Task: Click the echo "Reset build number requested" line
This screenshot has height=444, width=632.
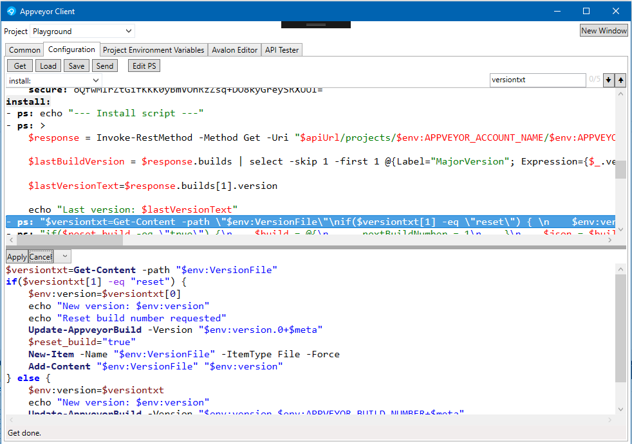Action: click(127, 318)
